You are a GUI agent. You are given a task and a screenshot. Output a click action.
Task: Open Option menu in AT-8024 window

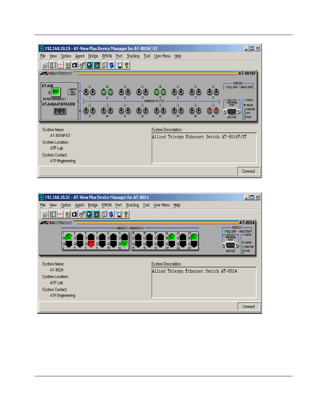[x=66, y=205]
